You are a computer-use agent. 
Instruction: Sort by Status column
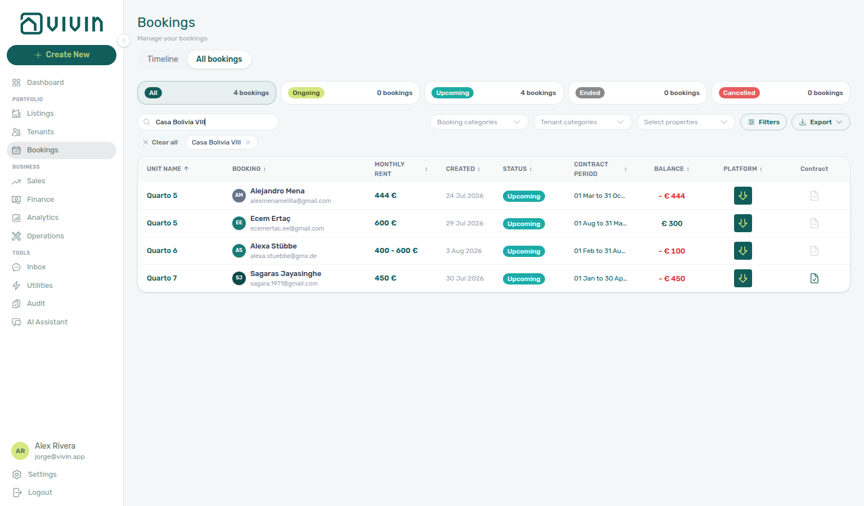point(517,169)
